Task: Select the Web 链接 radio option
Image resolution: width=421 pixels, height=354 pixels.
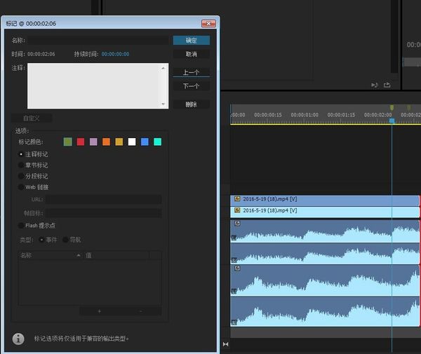Action: [20, 187]
